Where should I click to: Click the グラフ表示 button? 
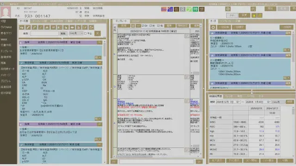point(234,160)
